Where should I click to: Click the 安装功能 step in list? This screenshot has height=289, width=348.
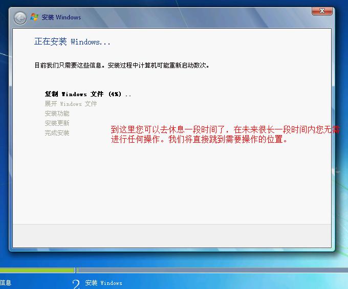point(57,114)
